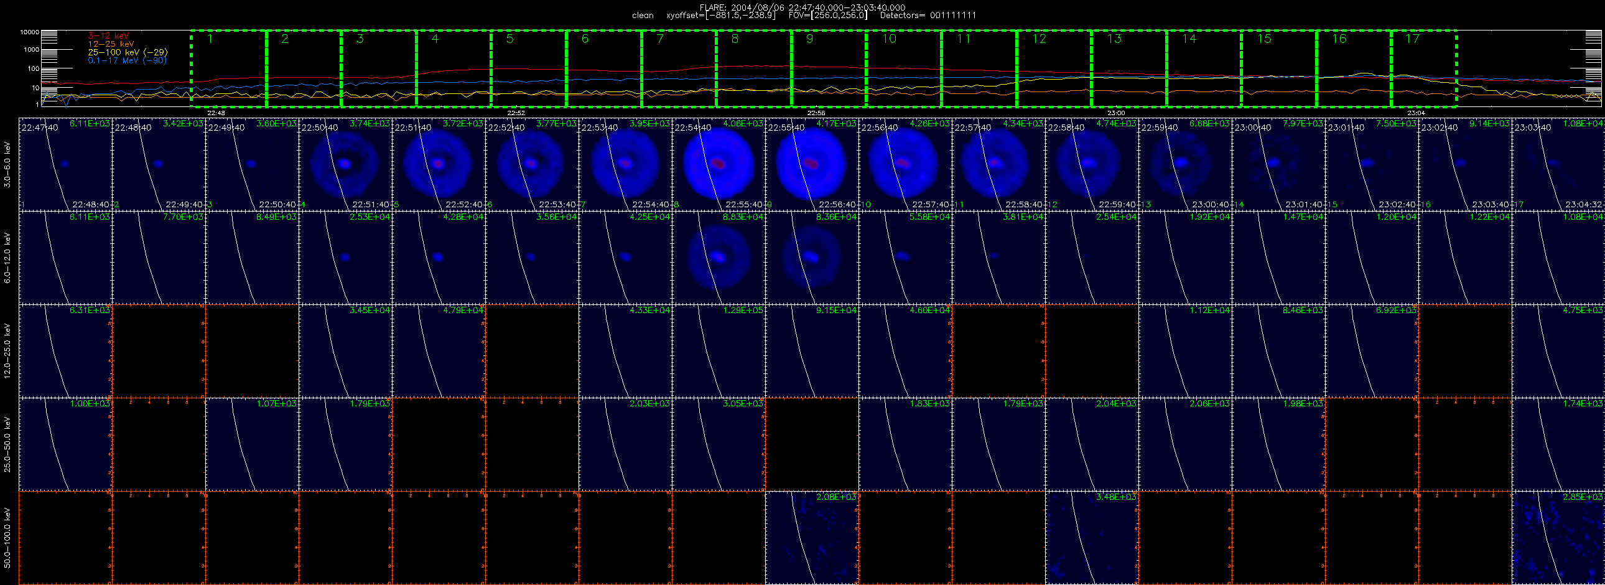The image size is (1605, 585).
Task: Click the 4.06E+03 peak value text
Action: [743, 124]
